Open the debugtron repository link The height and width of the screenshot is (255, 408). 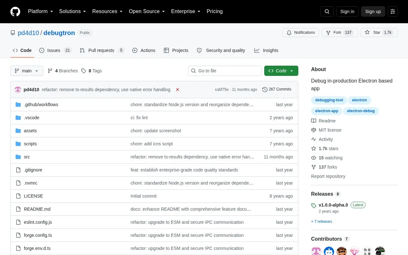tap(59, 33)
